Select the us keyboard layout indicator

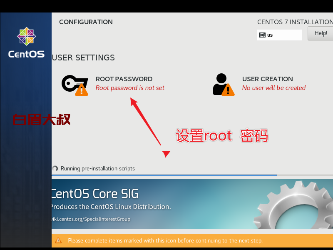(279, 35)
